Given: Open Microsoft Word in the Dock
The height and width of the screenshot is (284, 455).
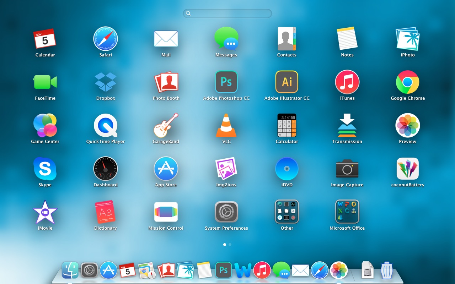Looking at the screenshot, I should (243, 271).
